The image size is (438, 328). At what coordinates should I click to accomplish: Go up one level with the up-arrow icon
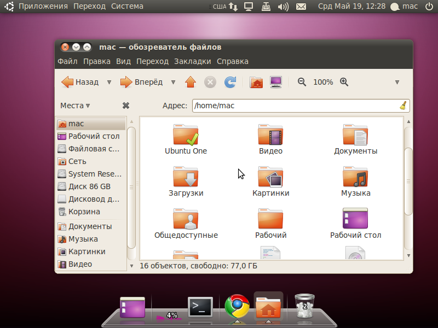coord(191,82)
